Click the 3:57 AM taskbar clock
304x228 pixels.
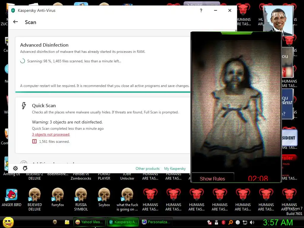coord(278,222)
